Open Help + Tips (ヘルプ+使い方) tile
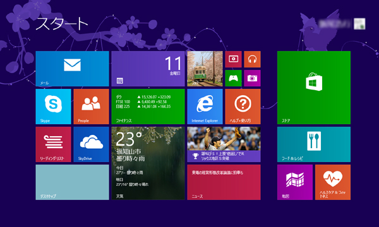This screenshot has width=379, height=227. [243, 107]
